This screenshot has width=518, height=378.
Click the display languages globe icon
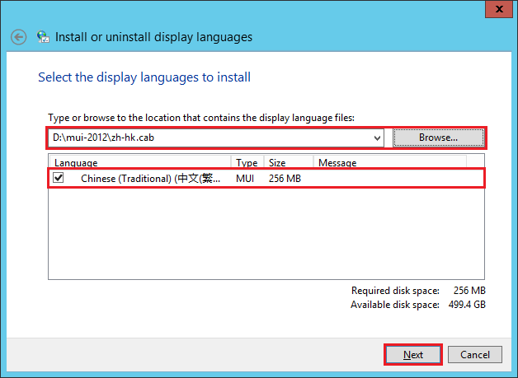42,37
